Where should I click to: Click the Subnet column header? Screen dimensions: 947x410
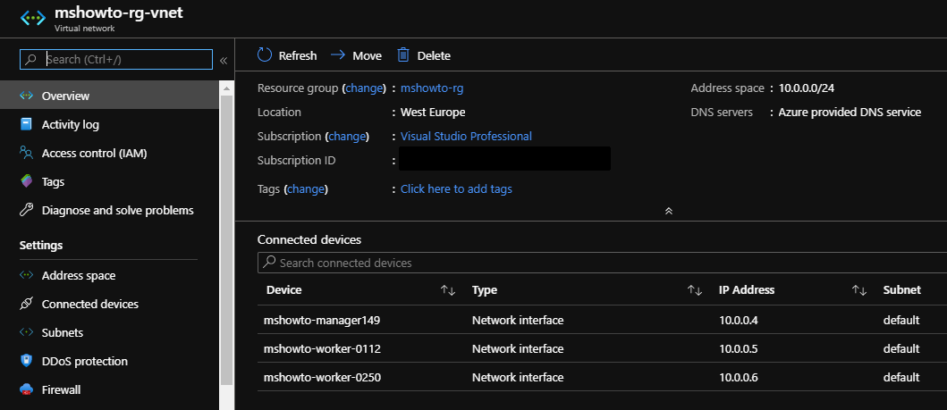coord(901,290)
